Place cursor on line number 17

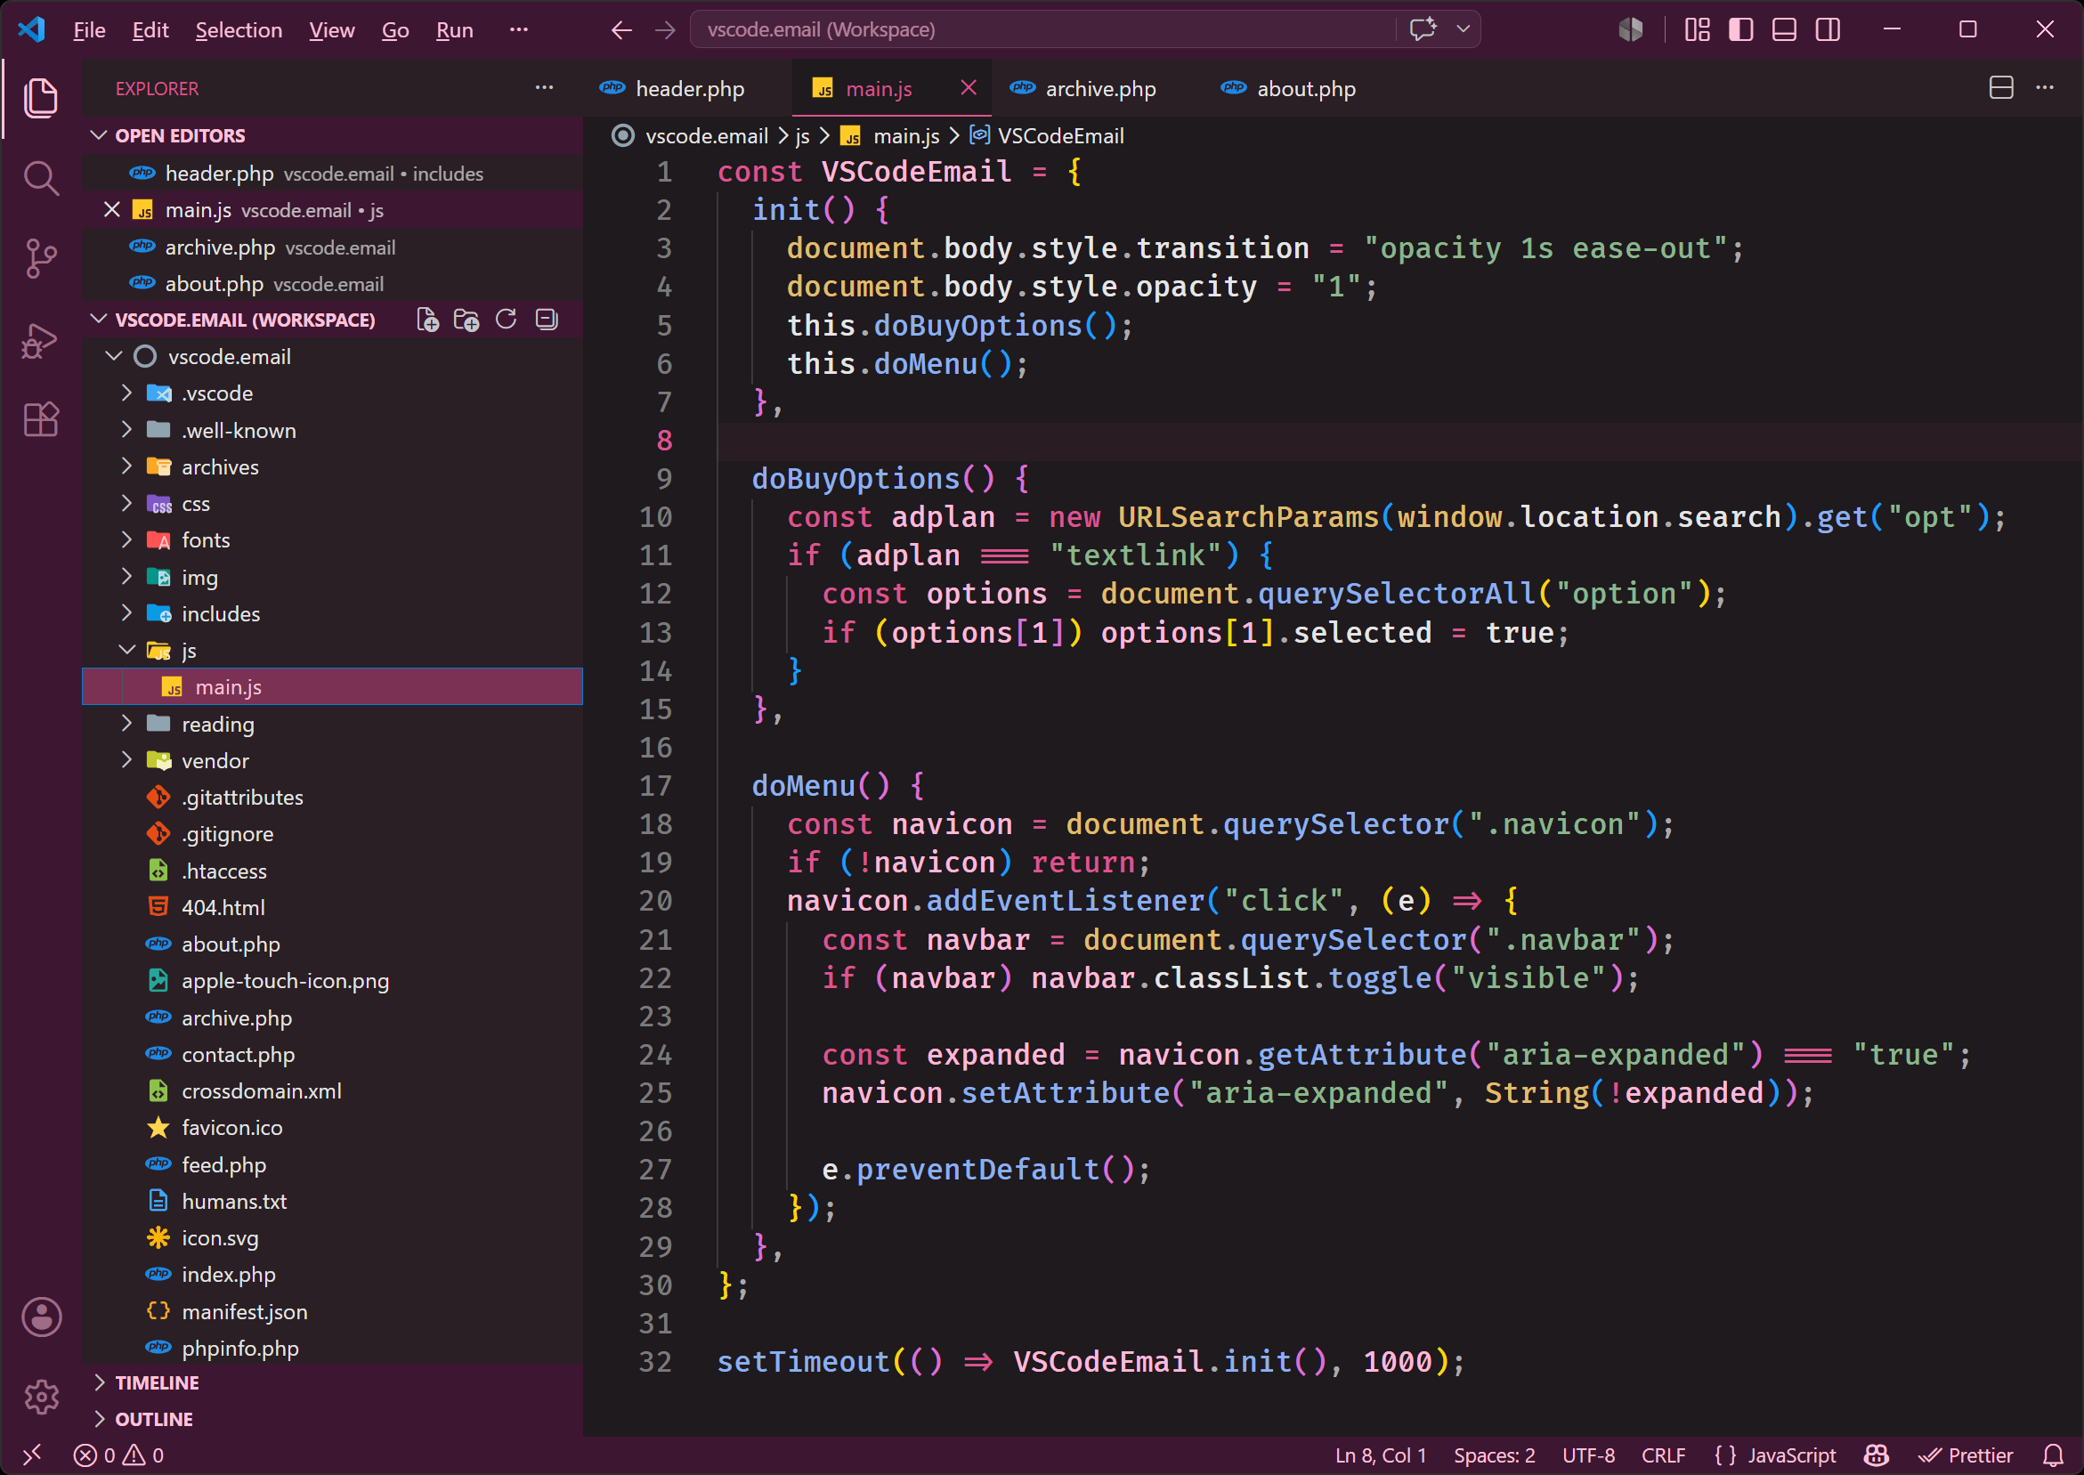655,786
